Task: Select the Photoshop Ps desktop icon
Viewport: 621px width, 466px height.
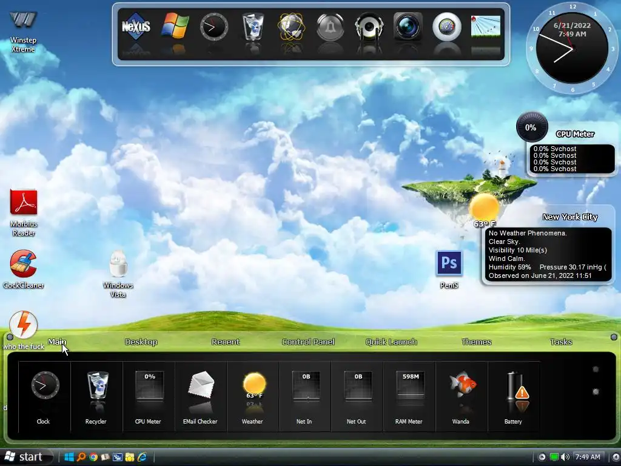Action: [x=449, y=269]
